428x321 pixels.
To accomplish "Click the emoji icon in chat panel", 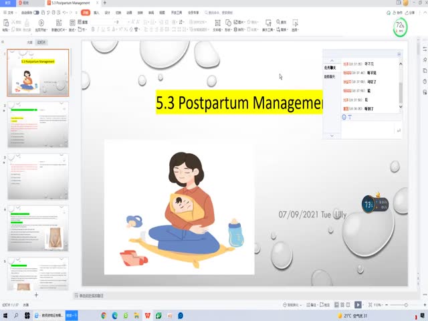I will tap(344, 117).
